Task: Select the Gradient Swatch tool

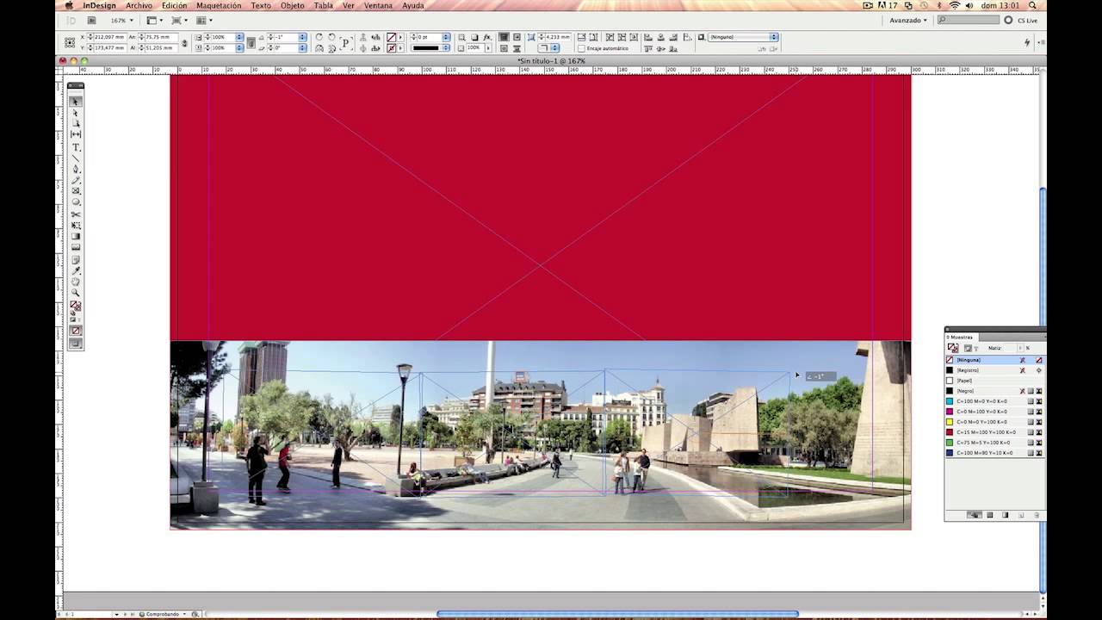Action: pos(76,236)
